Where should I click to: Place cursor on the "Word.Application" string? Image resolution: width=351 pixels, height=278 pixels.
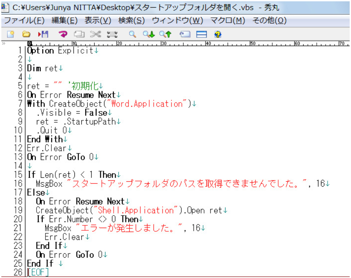point(147,104)
